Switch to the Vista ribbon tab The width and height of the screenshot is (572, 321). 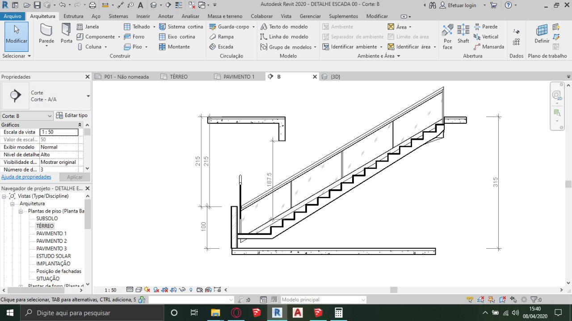(286, 16)
